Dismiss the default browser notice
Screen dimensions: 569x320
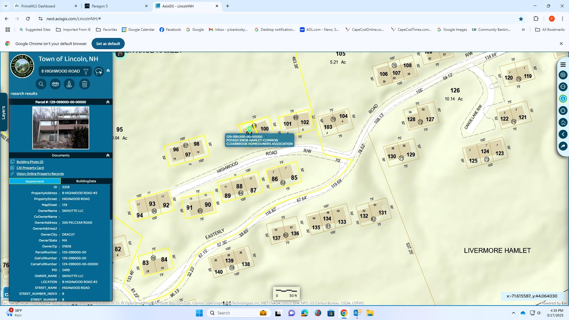(x=561, y=44)
